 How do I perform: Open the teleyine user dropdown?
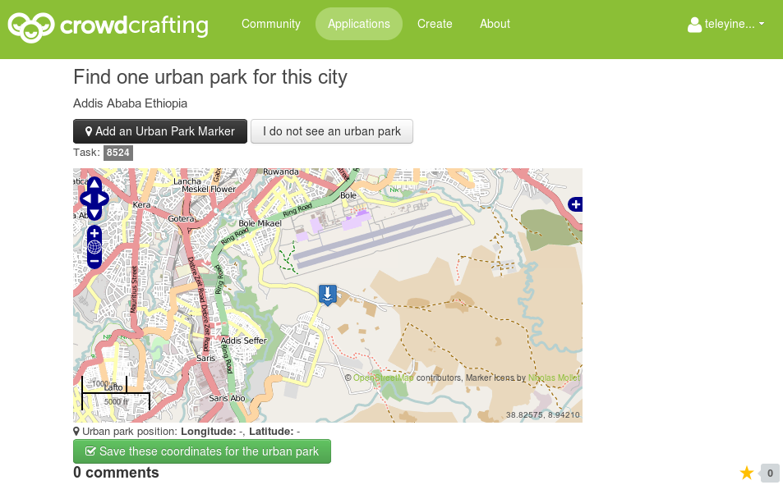[x=726, y=24]
